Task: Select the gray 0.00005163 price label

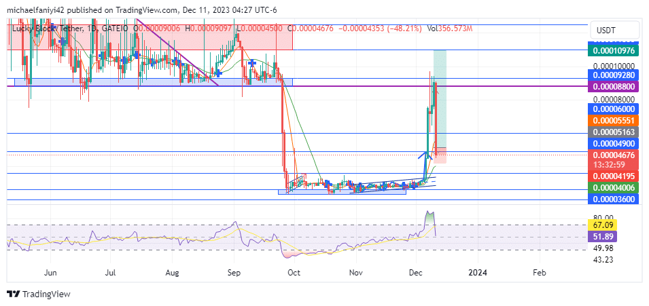Action: coord(614,132)
